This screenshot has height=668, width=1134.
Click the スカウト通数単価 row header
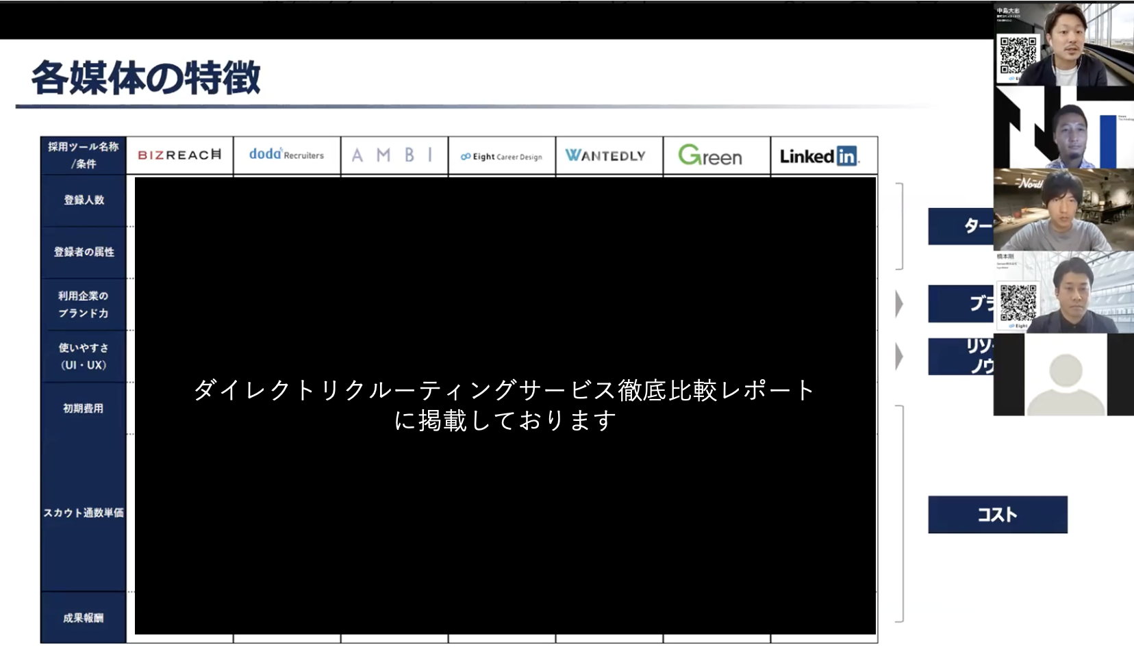[x=84, y=513]
